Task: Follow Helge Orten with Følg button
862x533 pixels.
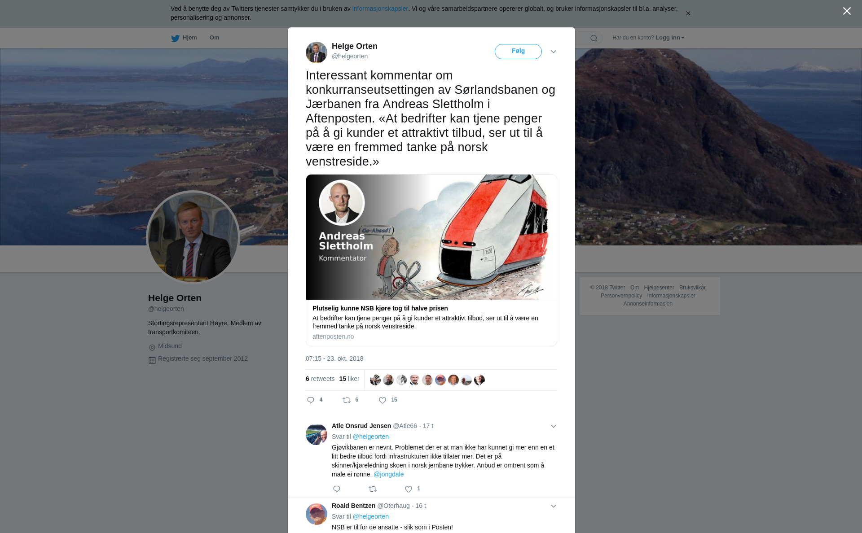Action: pyautogui.click(x=518, y=51)
